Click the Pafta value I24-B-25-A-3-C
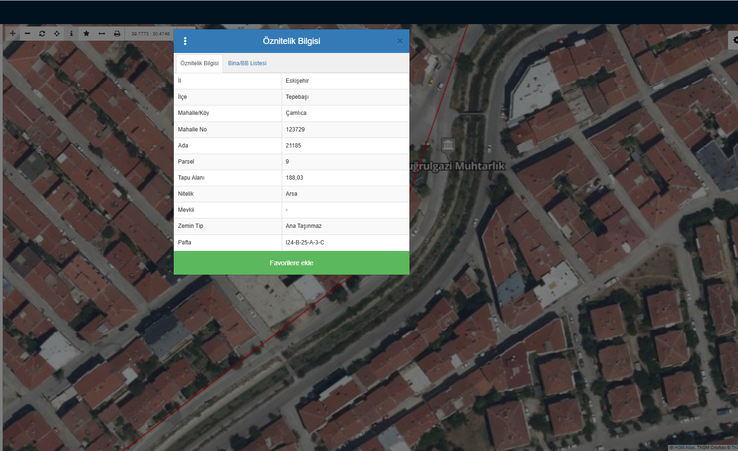 [x=305, y=243]
